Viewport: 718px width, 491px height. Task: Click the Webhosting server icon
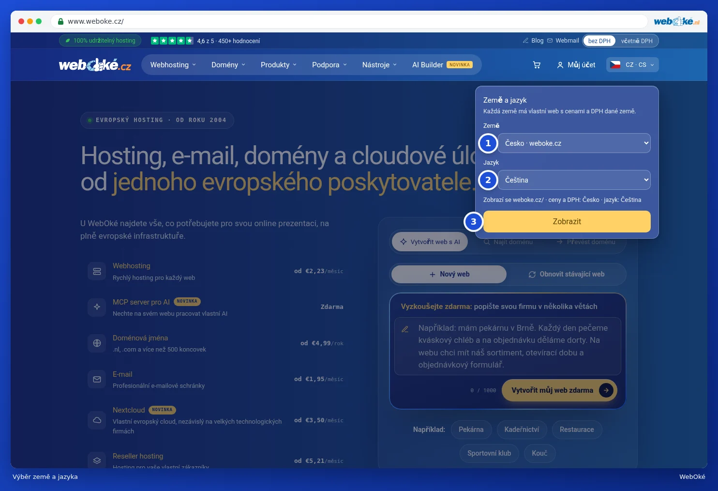point(97,271)
